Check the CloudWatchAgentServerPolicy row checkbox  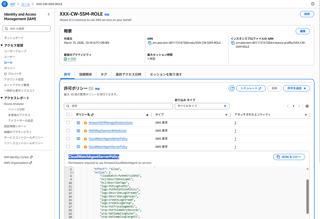pyautogui.click(x=68, y=147)
